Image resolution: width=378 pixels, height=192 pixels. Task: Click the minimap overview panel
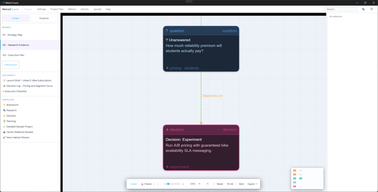tap(307, 179)
